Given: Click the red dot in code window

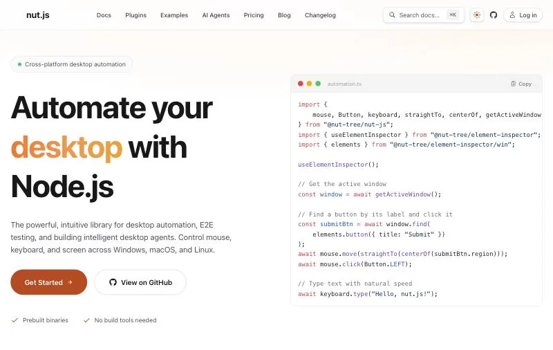Looking at the screenshot, I should 301,84.
